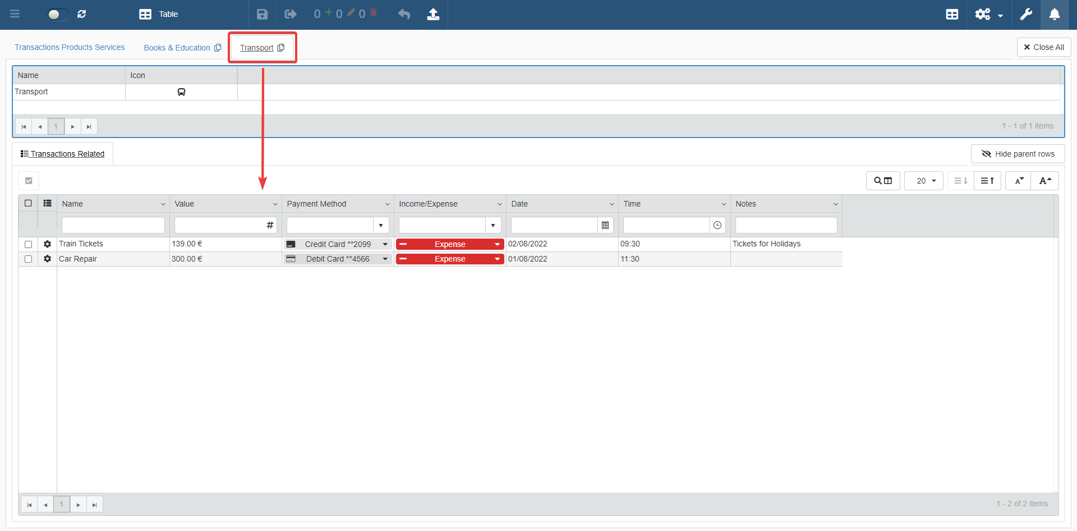Viewport: 1077px width, 531px height.
Task: Open the wrench settings tool
Action: 1026,14
